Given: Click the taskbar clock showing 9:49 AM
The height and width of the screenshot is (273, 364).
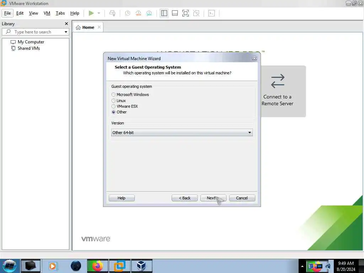Looking at the screenshot, I should point(346,266).
